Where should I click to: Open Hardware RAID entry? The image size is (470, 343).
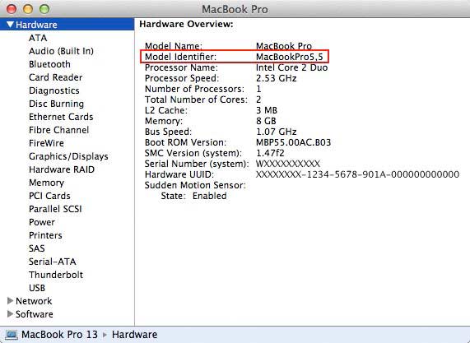point(62,169)
